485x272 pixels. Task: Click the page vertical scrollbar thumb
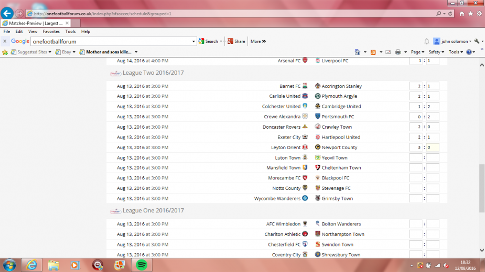tap(482, 188)
